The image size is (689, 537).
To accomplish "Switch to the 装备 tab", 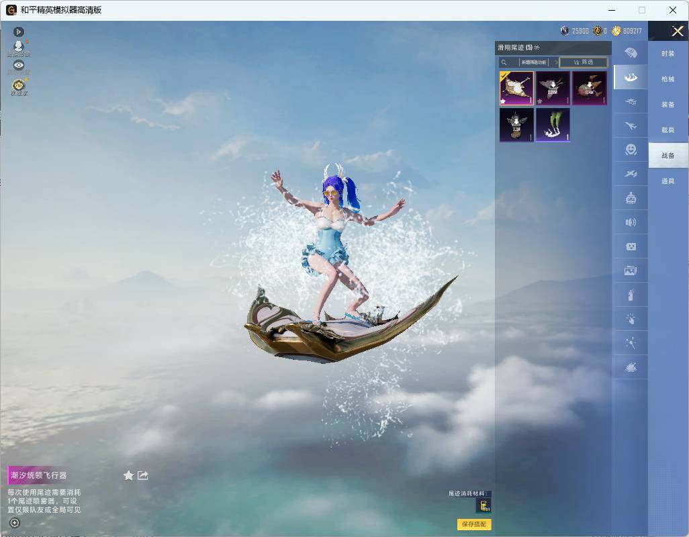I will point(668,105).
